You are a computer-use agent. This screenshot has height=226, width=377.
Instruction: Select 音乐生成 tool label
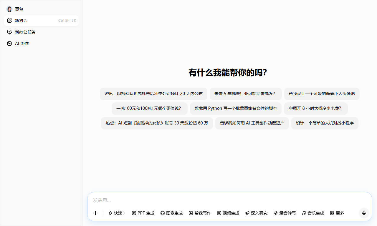(316, 213)
